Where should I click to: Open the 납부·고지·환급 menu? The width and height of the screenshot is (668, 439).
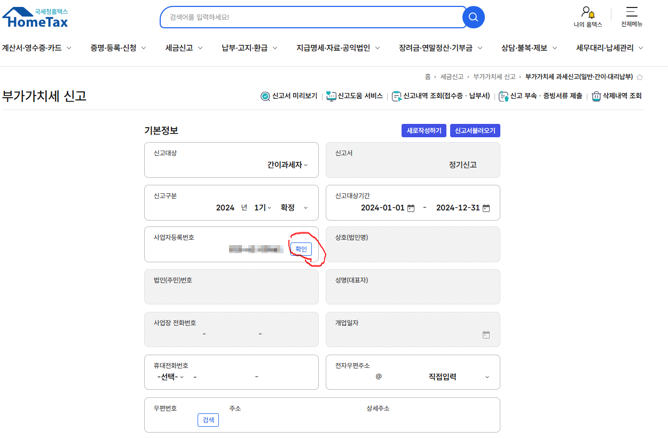tap(243, 48)
